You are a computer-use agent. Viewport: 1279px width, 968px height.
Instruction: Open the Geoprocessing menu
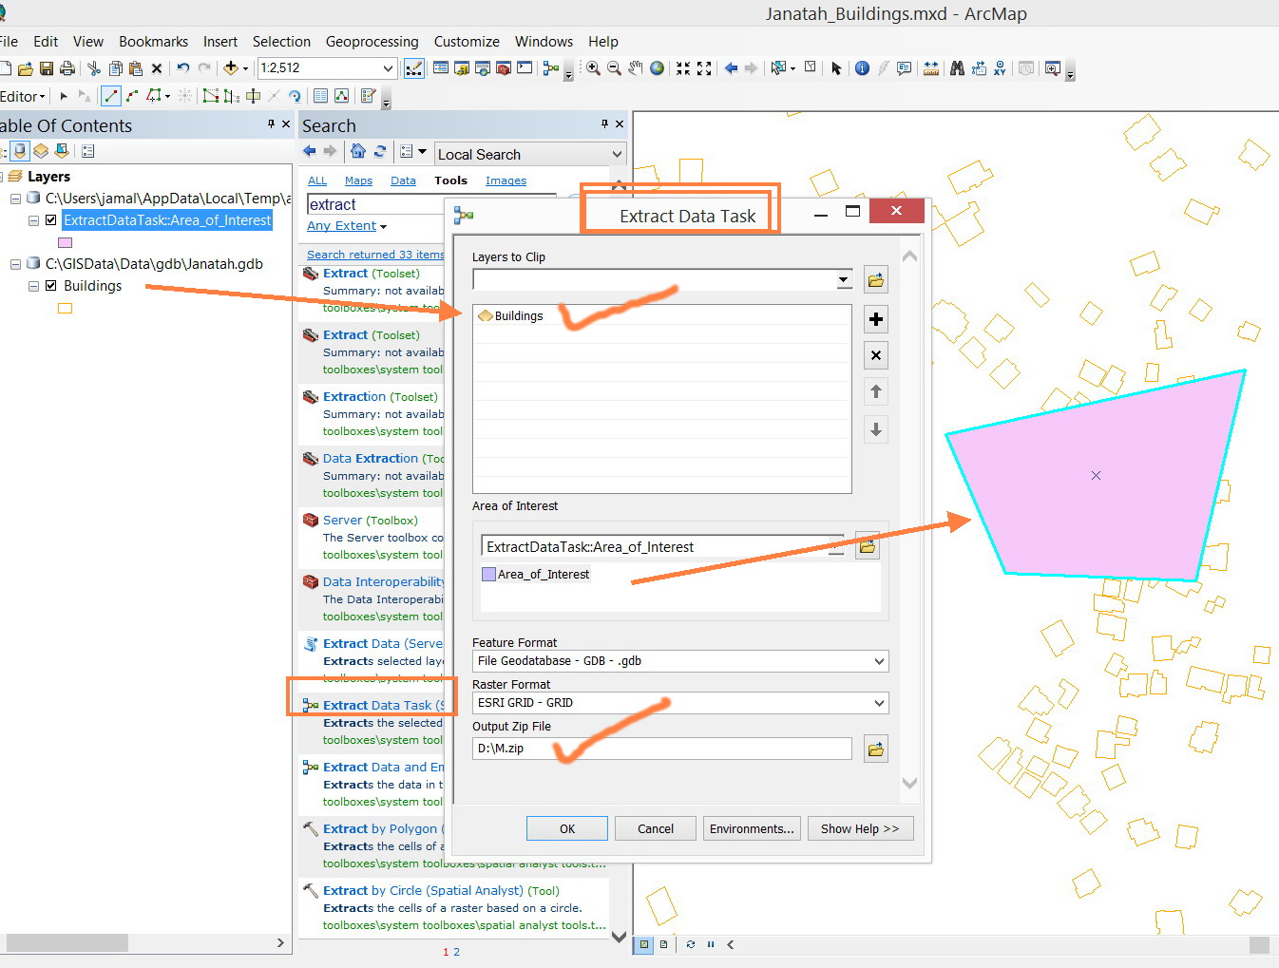372,42
